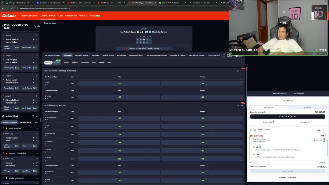The image size is (329, 185).
Task: Collapse the Brasil - Superliga league
Action: tap(37, 128)
